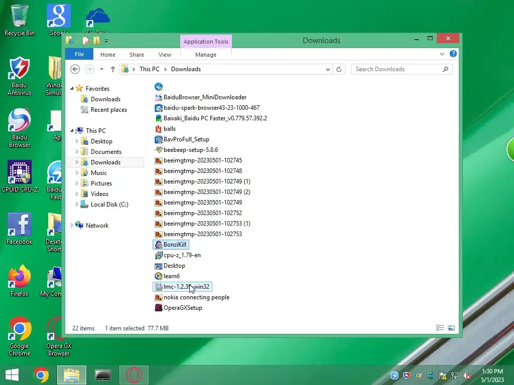Open the Recycle Bin desktop icon
The height and width of the screenshot is (385, 514).
20,20
